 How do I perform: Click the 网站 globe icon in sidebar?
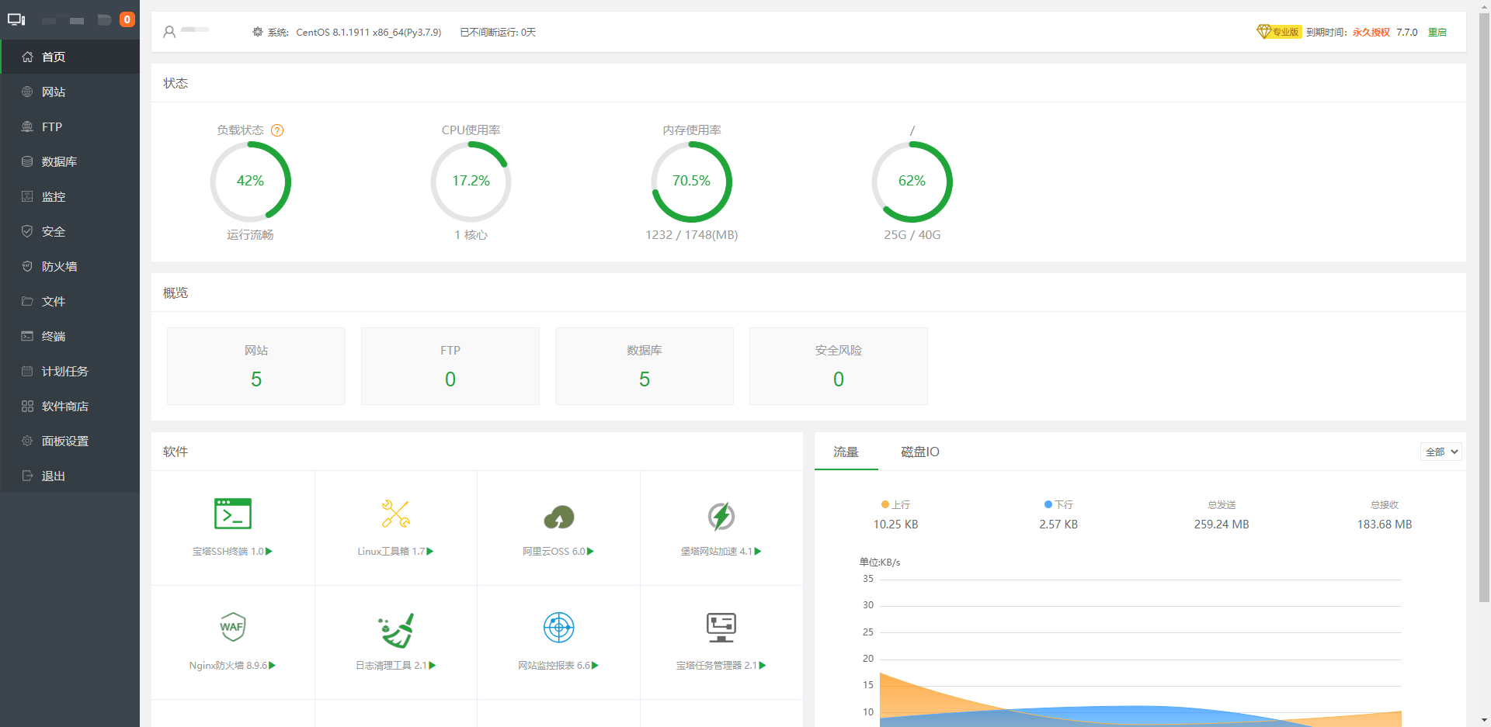pyautogui.click(x=27, y=92)
